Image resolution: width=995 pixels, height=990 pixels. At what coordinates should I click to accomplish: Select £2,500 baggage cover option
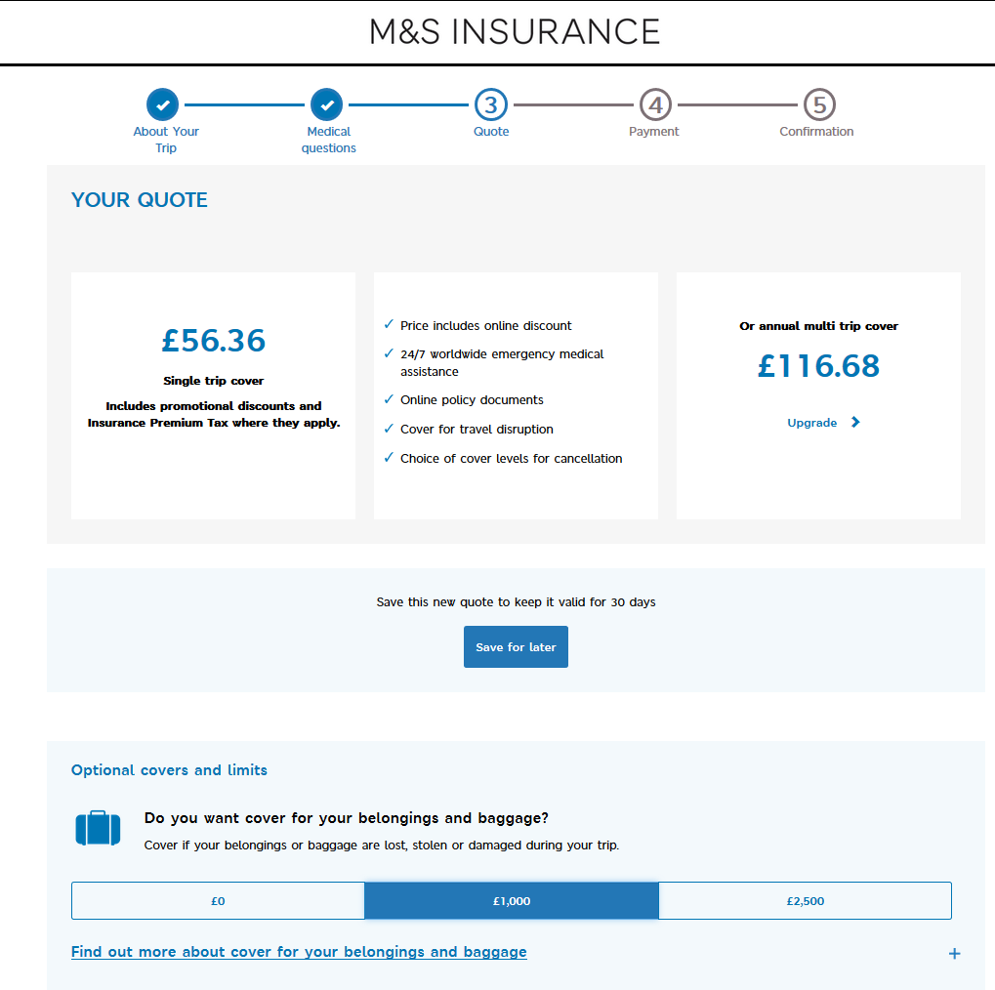[x=806, y=900]
